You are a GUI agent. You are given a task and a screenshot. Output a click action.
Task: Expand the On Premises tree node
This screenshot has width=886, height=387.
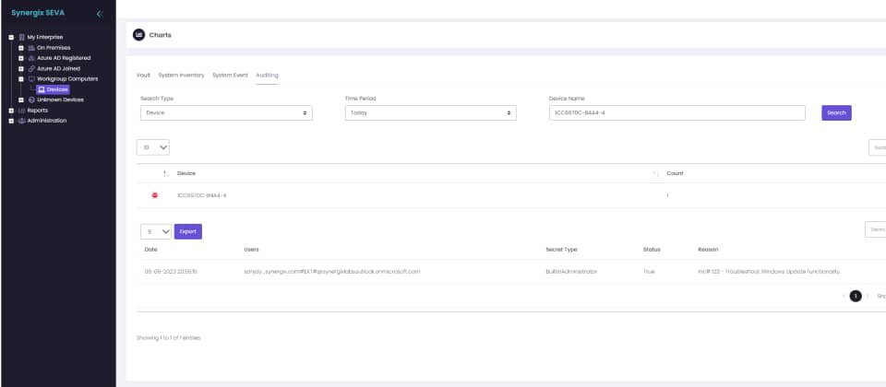[x=20, y=48]
